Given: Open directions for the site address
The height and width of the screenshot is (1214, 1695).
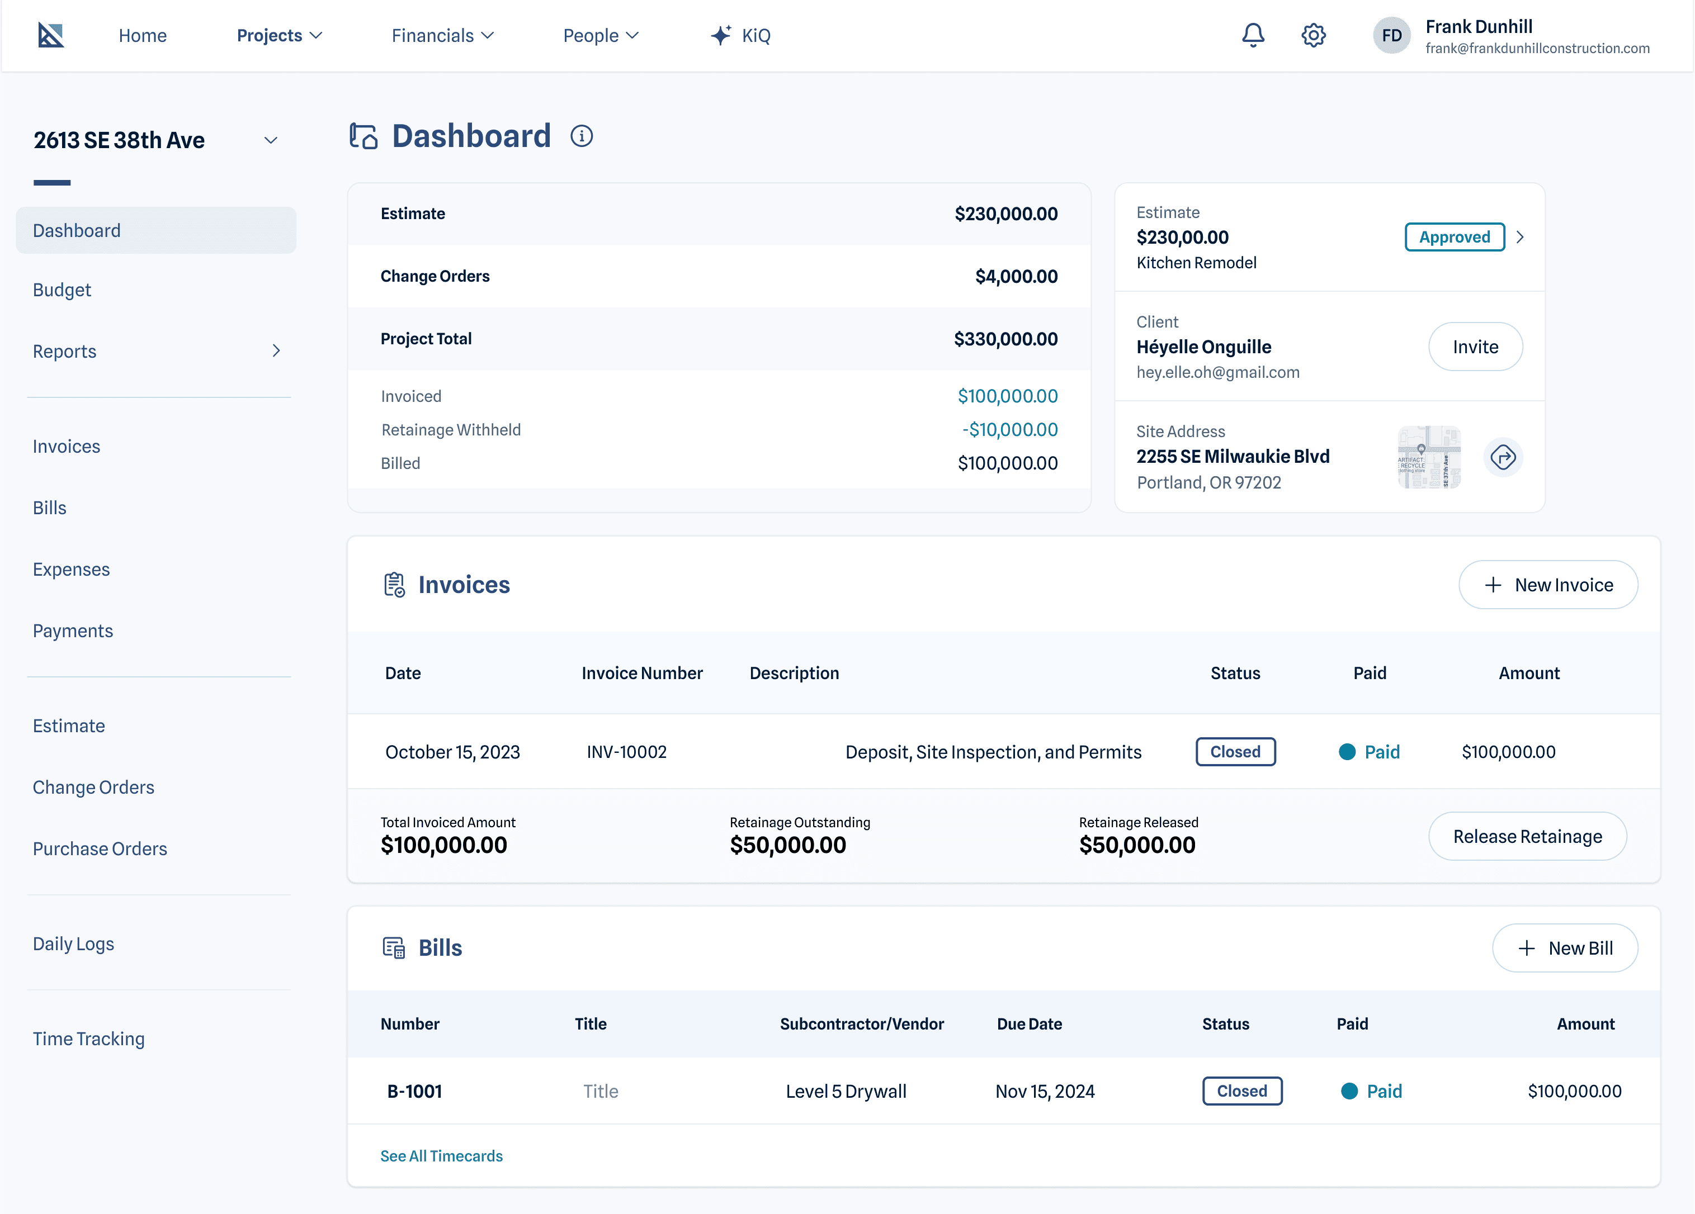Looking at the screenshot, I should coord(1503,457).
